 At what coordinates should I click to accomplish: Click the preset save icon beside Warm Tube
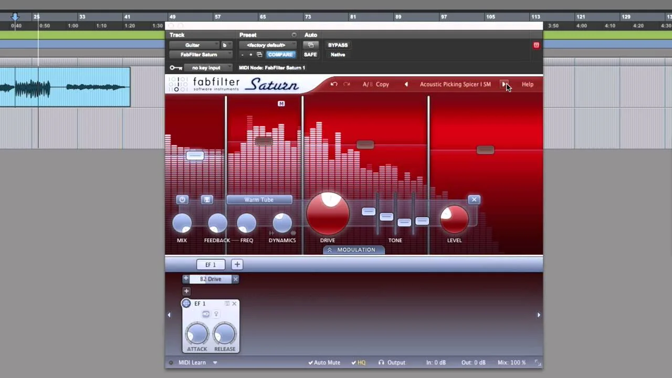click(206, 199)
